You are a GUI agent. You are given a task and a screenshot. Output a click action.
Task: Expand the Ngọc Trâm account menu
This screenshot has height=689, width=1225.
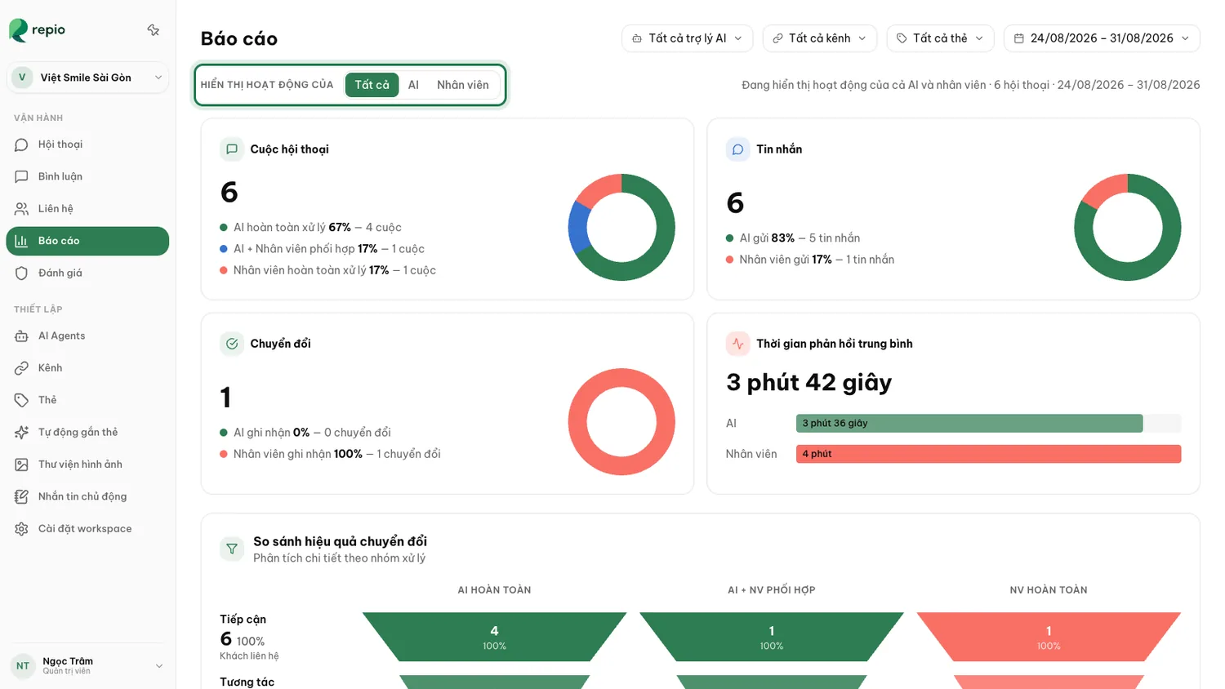pyautogui.click(x=88, y=665)
